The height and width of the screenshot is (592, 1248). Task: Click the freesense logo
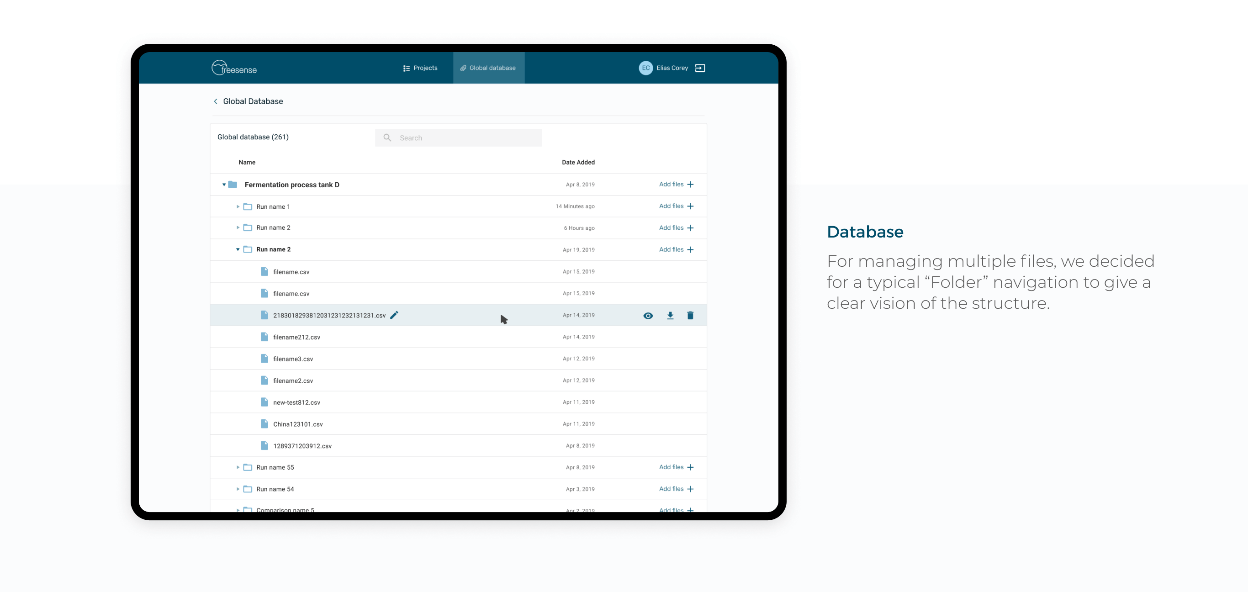click(x=234, y=69)
